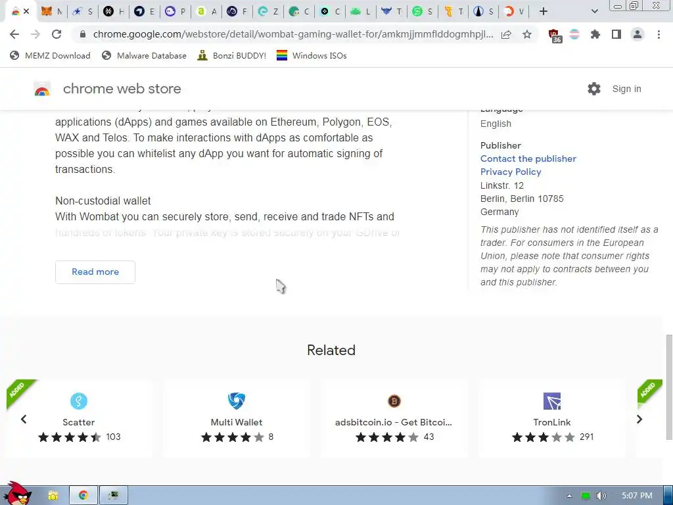Go back to the previous page

pyautogui.click(x=14, y=34)
